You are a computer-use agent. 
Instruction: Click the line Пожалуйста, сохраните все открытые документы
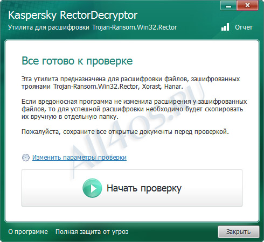125,132
